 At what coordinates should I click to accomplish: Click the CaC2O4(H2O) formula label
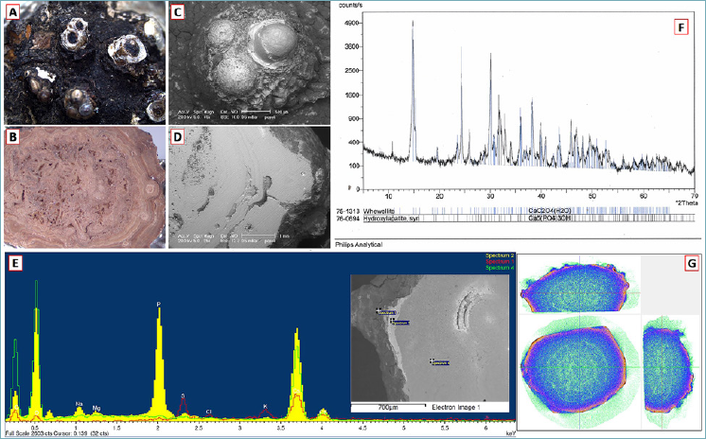pos(550,210)
